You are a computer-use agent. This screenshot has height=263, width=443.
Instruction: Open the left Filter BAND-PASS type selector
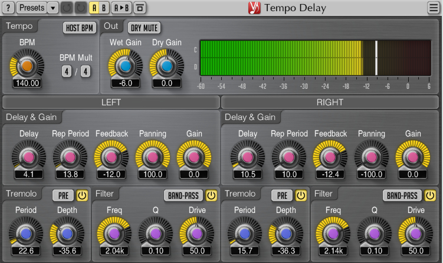click(183, 195)
